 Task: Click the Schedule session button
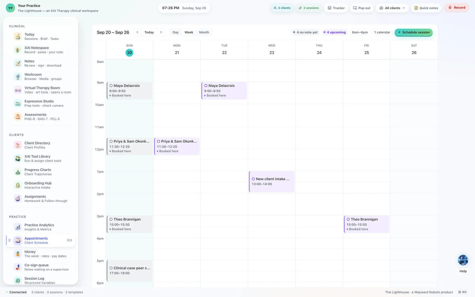click(x=414, y=32)
